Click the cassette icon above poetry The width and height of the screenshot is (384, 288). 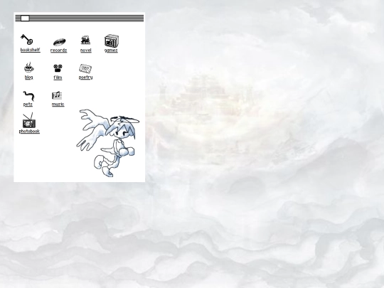85,68
